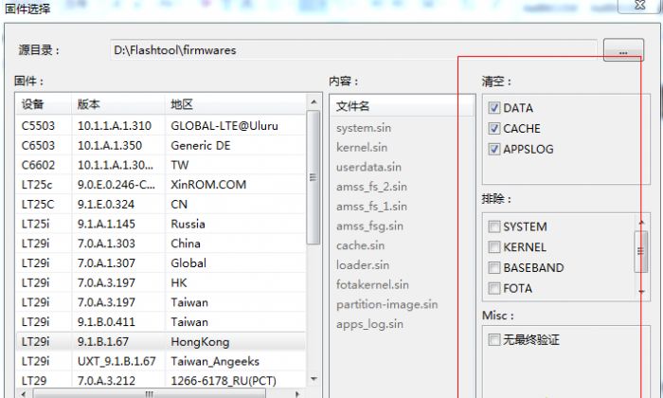The image size is (663, 398).
Task: Click exclude list scrollbar up arrow
Action: tap(641, 223)
